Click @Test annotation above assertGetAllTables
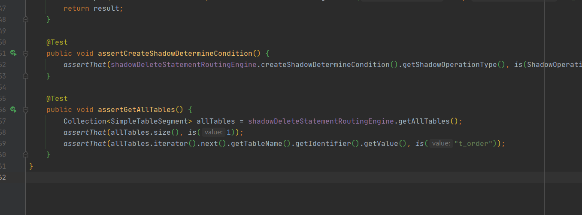This screenshot has width=582, height=215. tap(57, 98)
